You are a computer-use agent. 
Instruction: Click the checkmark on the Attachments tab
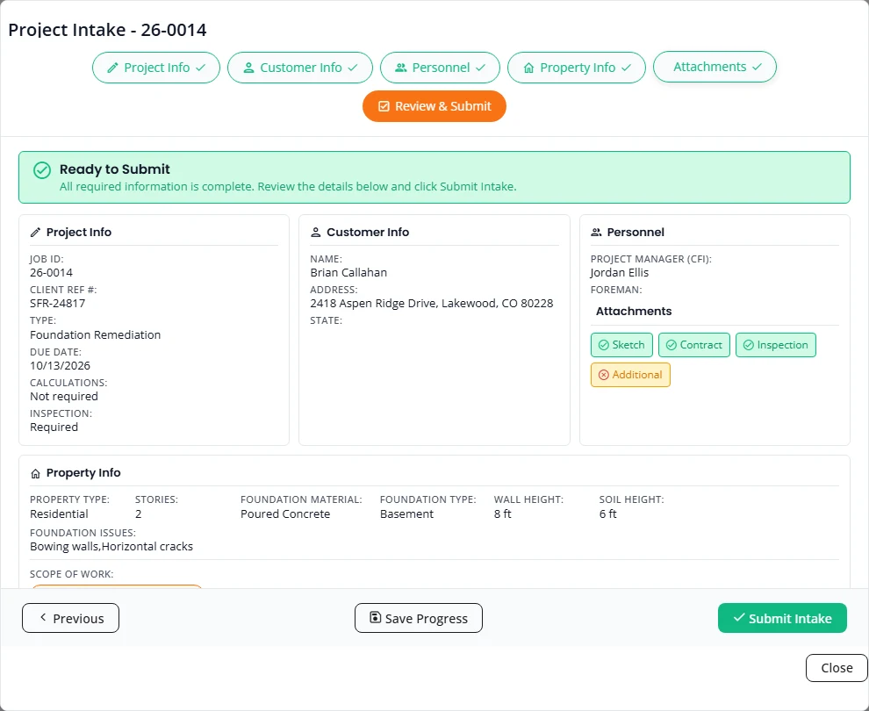(x=757, y=67)
